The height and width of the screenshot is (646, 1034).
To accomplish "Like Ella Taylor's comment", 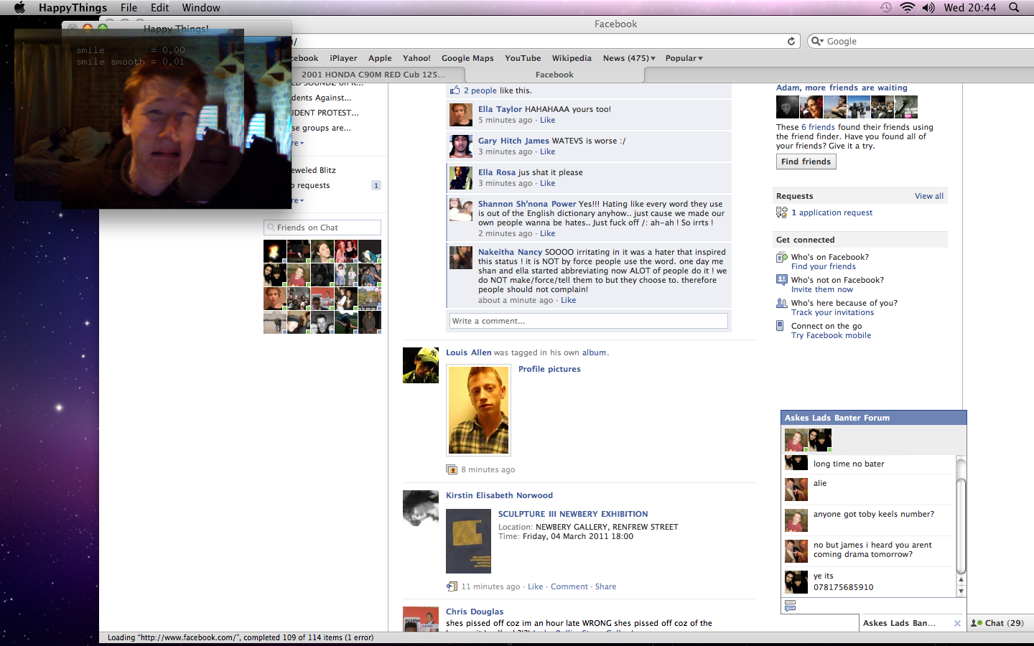I will (x=548, y=120).
